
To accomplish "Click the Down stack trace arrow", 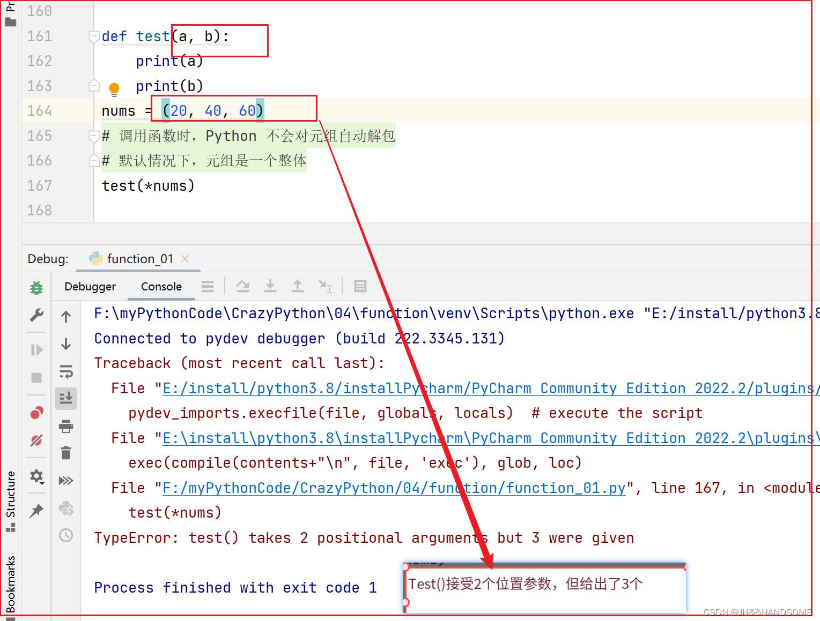I will [66, 343].
